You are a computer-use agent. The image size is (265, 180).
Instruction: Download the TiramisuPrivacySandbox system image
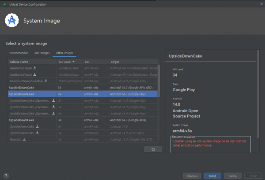coord(46,81)
